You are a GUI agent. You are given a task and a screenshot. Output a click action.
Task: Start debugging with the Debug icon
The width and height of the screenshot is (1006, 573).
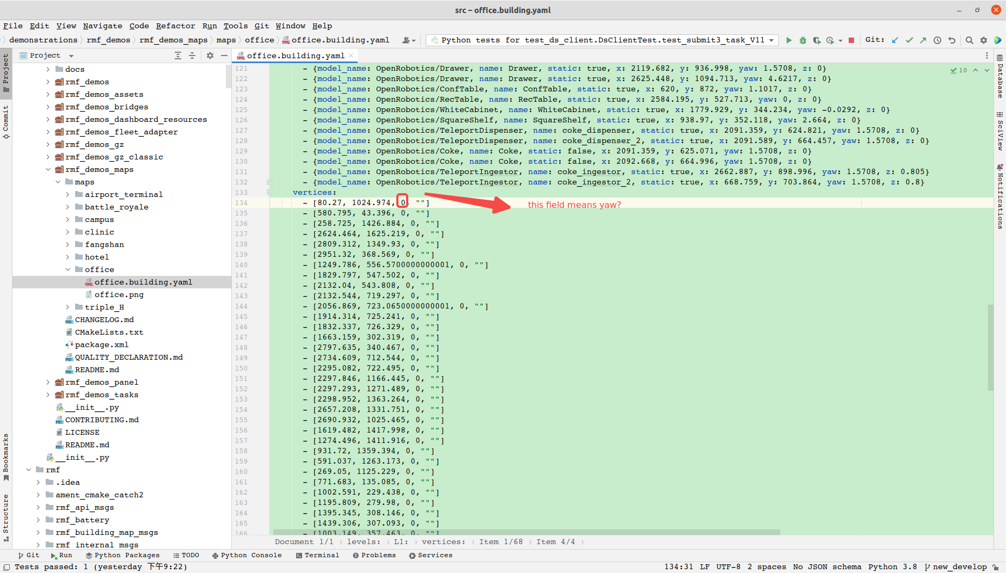[803, 40]
